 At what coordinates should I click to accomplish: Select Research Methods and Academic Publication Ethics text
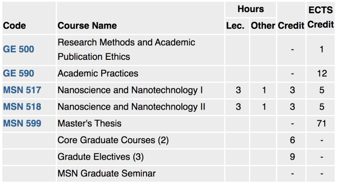coord(127,49)
